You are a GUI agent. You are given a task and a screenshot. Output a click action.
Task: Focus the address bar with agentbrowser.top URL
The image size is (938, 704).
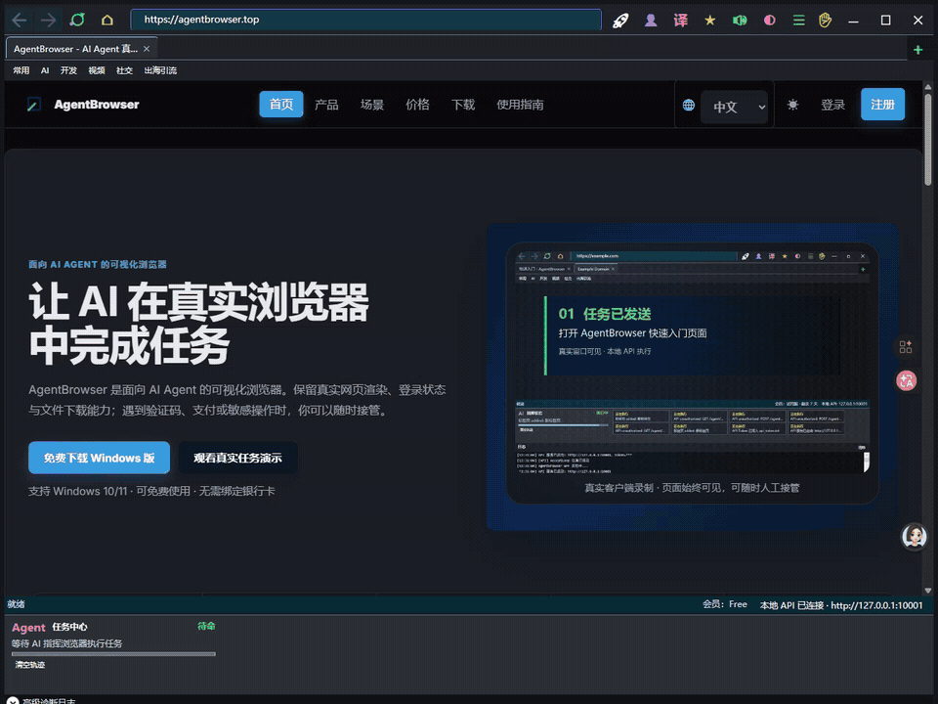pos(365,20)
